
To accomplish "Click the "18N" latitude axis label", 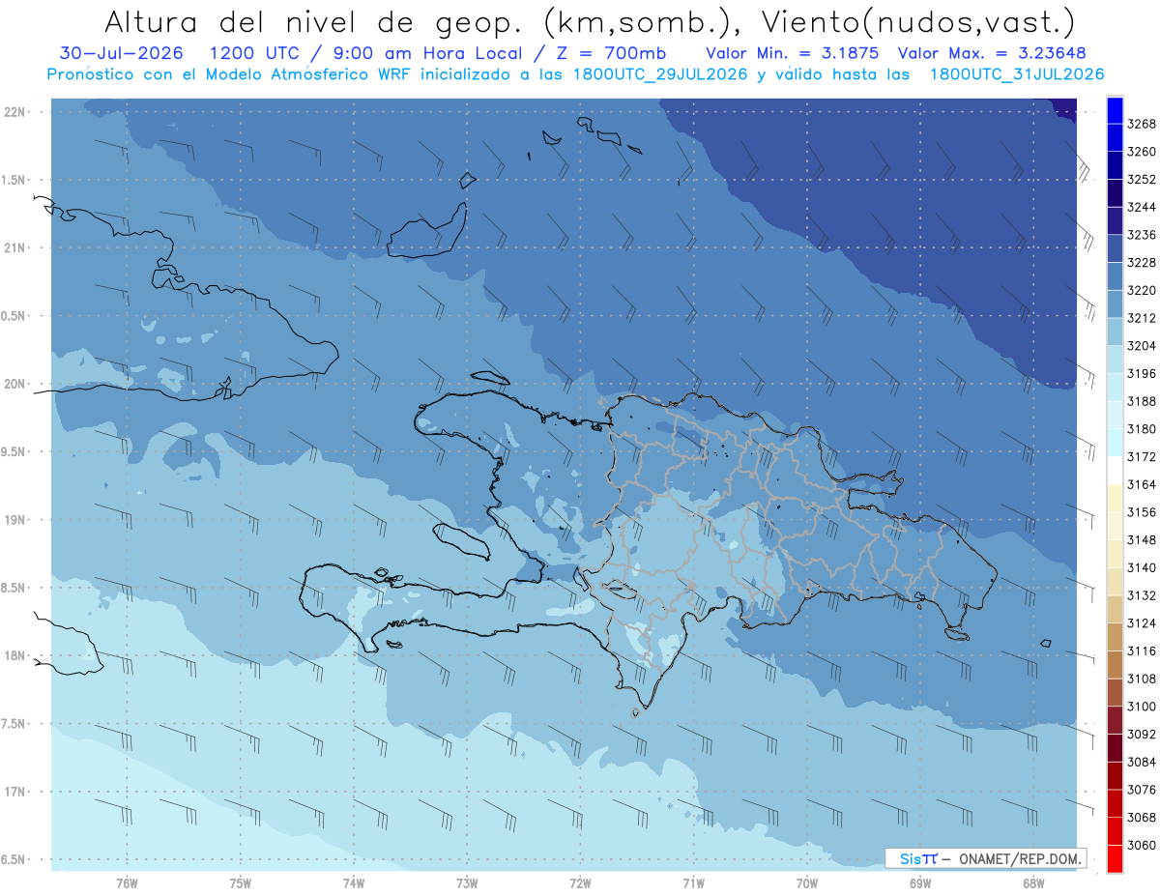I will click(x=14, y=655).
